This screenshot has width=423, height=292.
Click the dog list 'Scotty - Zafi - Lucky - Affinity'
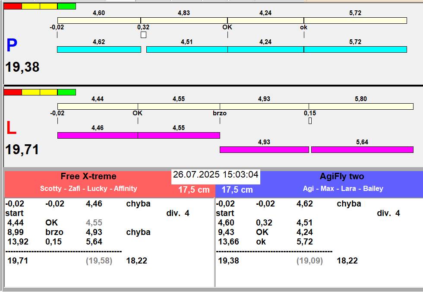pyautogui.click(x=88, y=188)
